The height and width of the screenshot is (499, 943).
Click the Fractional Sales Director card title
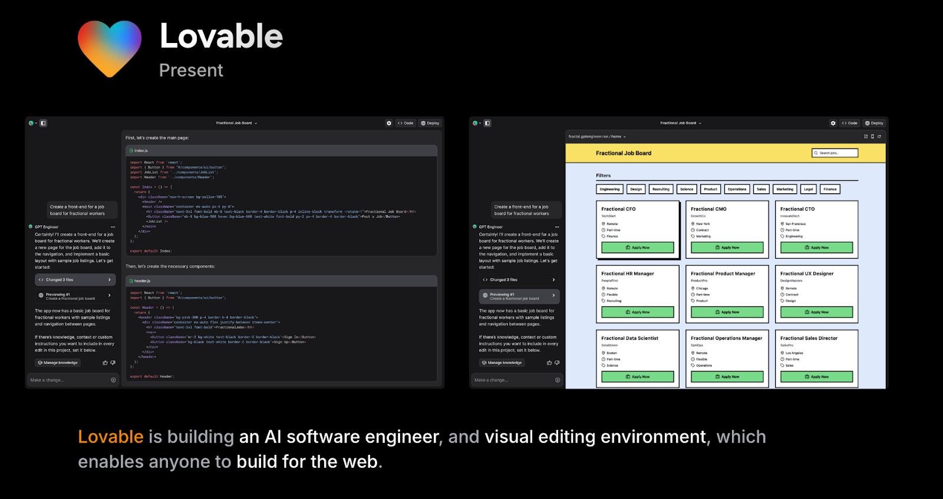(x=809, y=338)
